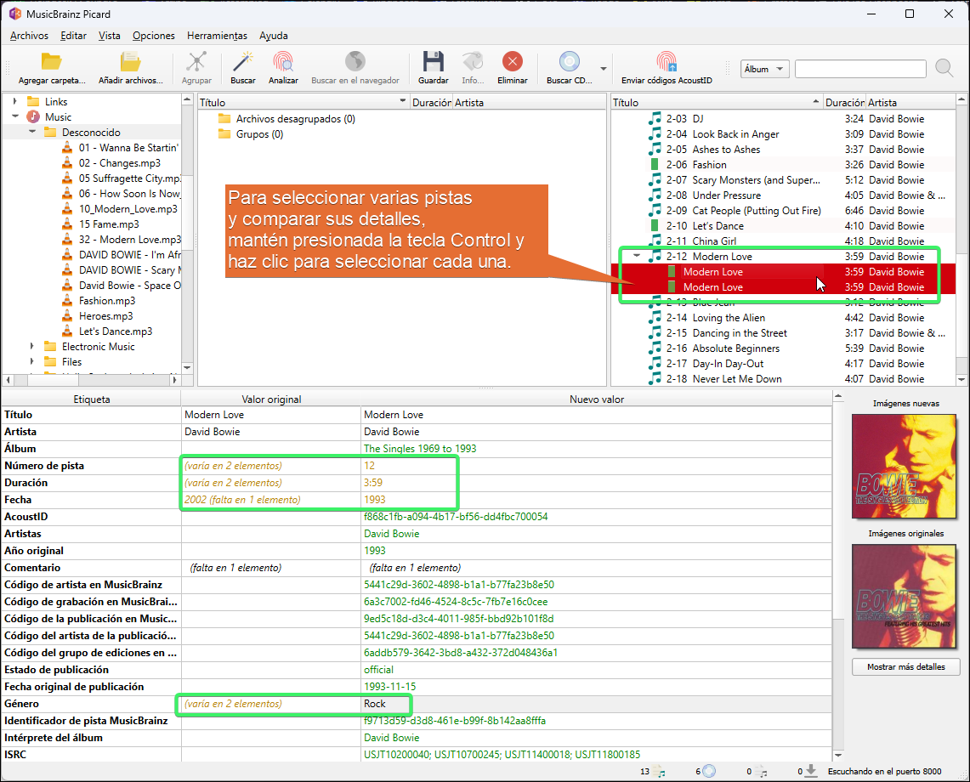
Task: Click the Buscar CD disc icon
Action: coord(569,62)
